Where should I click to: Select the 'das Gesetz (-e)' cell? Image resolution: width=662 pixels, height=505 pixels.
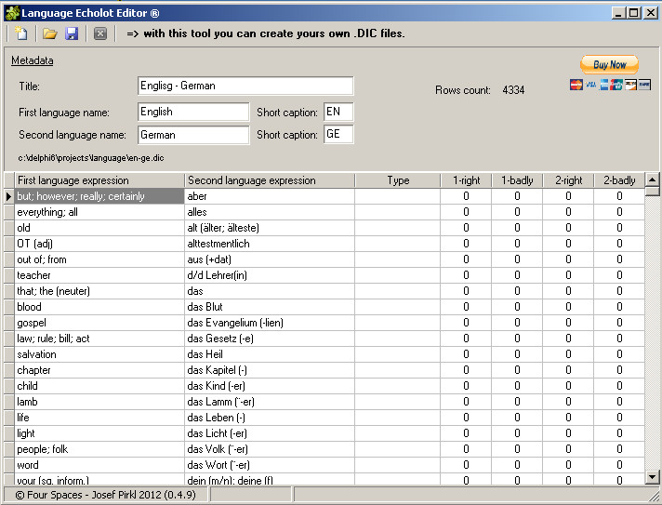pyautogui.click(x=270, y=339)
